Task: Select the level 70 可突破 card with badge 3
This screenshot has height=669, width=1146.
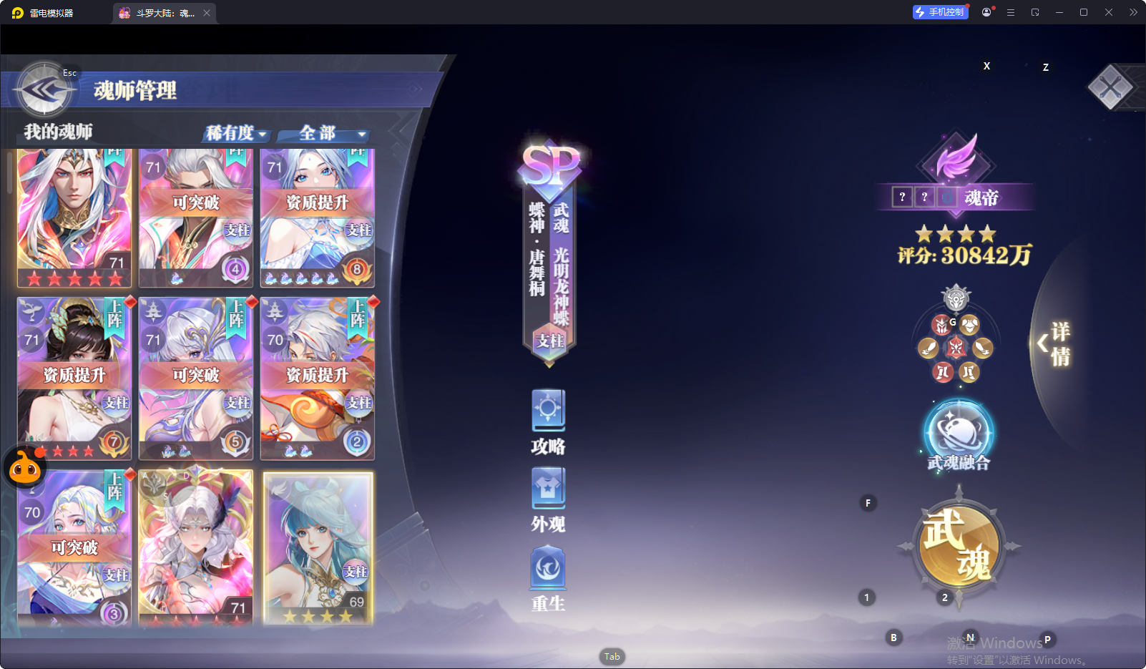Action: click(x=74, y=547)
